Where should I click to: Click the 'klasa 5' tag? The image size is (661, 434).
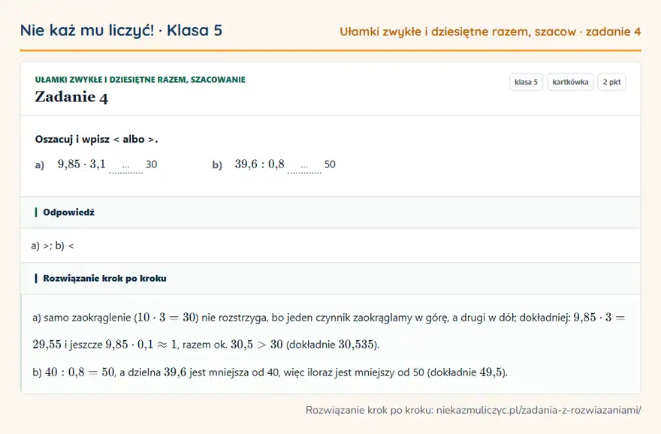[x=526, y=82]
